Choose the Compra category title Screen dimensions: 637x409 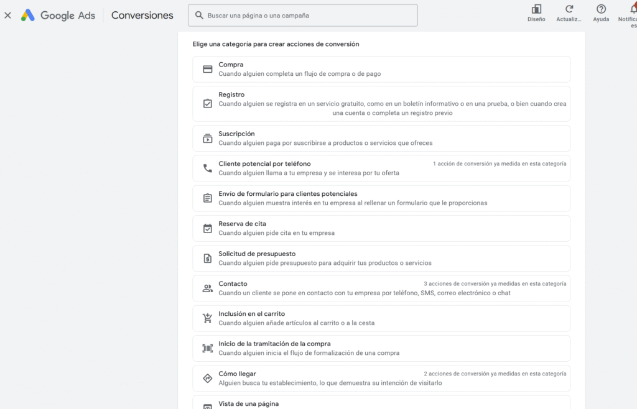tap(231, 65)
